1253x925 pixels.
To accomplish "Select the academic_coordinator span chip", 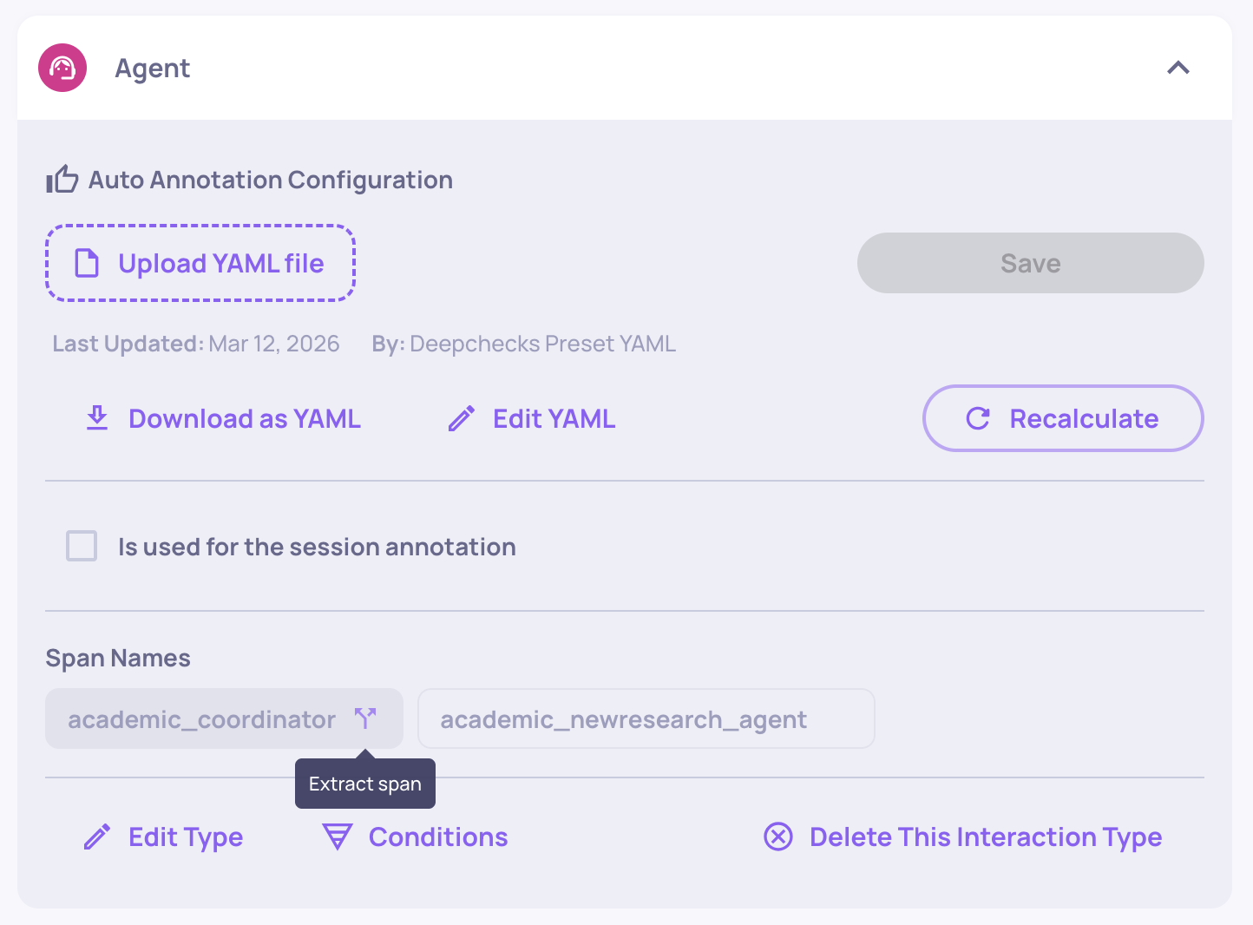I will click(201, 719).
